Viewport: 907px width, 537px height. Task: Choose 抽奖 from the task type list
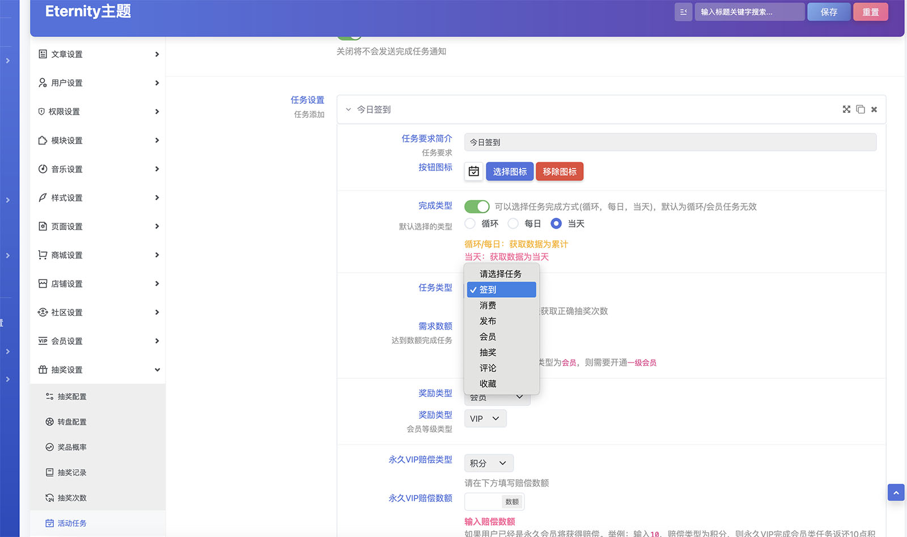pos(488,352)
